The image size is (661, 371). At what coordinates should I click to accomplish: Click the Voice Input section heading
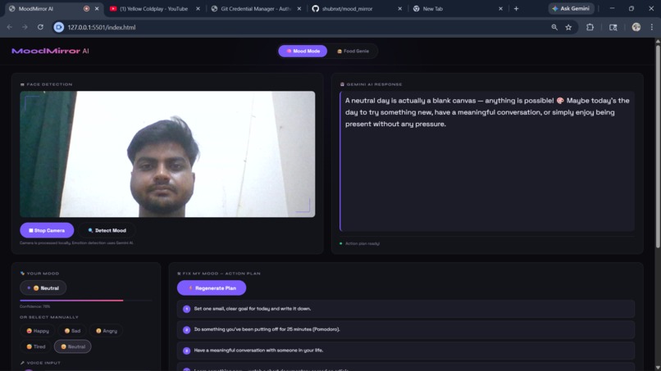click(x=40, y=363)
